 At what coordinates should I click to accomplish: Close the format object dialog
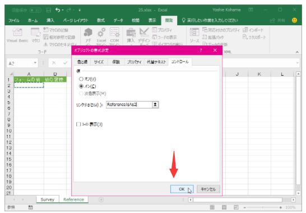tap(215, 50)
